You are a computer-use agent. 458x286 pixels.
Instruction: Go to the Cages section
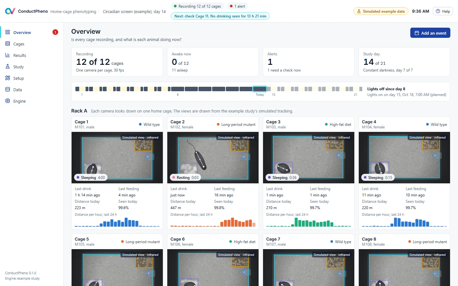point(32,44)
